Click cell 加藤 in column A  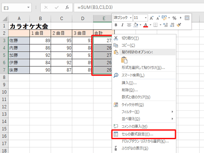coord(19,55)
